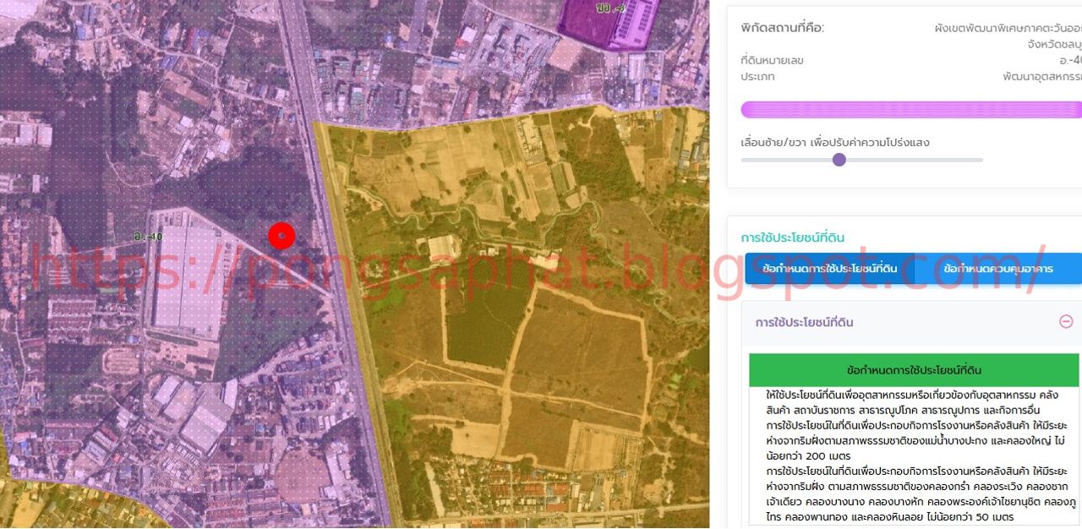Open the ข้อกำหนดการใช้ประโยชน์ที่ดิน tab
Screen dimensions: 1082x529
(x=829, y=269)
